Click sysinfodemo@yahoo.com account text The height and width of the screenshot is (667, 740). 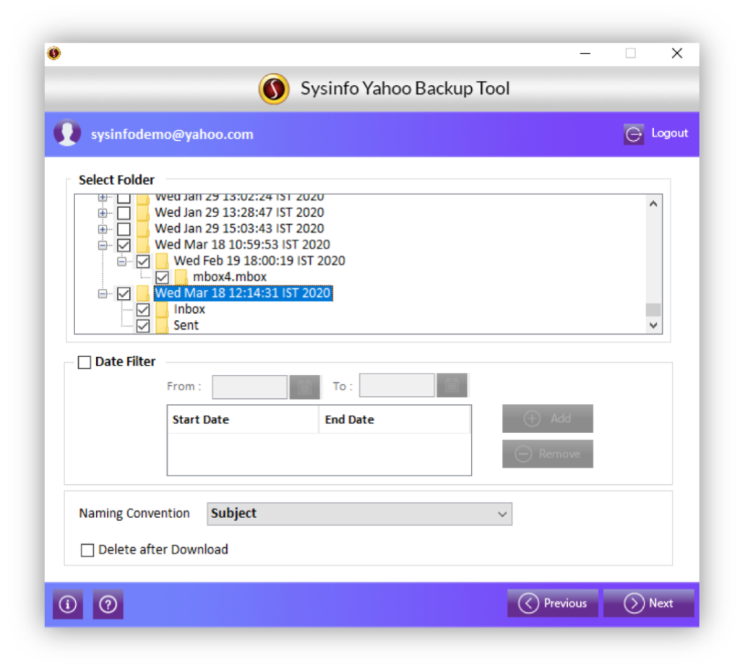pos(172,134)
